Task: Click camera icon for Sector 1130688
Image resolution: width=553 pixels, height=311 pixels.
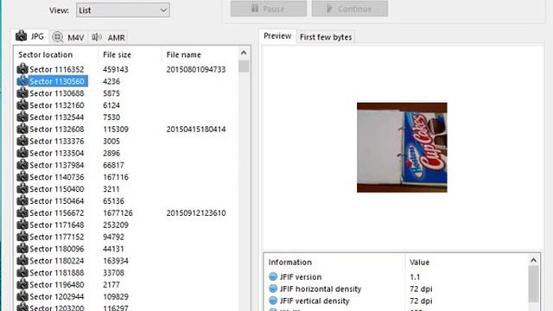Action: (x=22, y=92)
